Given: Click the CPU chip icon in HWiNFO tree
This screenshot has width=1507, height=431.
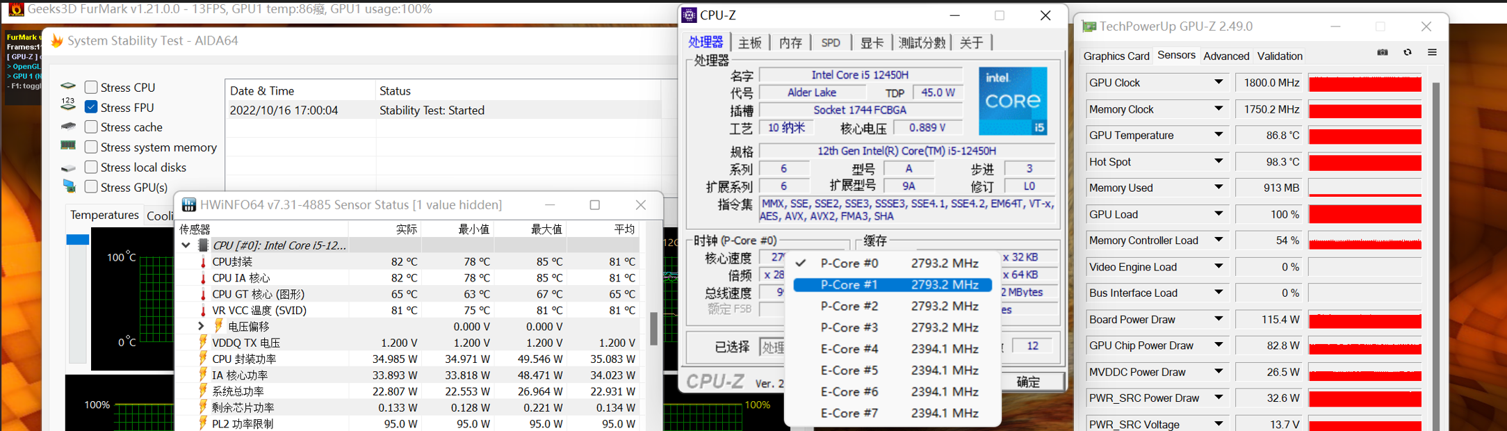Looking at the screenshot, I should [203, 245].
